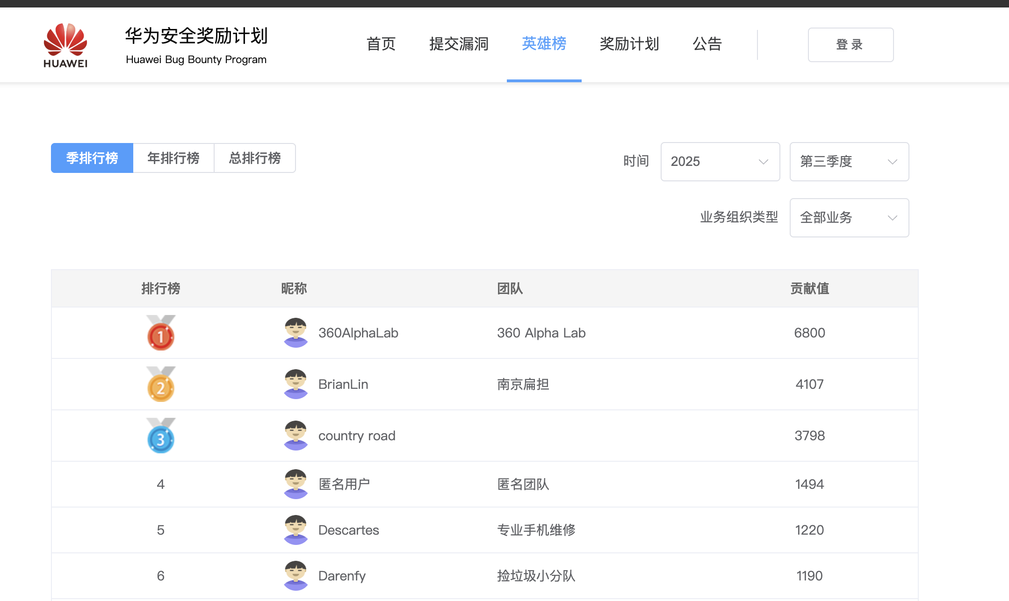Open the 奖励计划 navigation tab
The height and width of the screenshot is (601, 1009).
629,44
